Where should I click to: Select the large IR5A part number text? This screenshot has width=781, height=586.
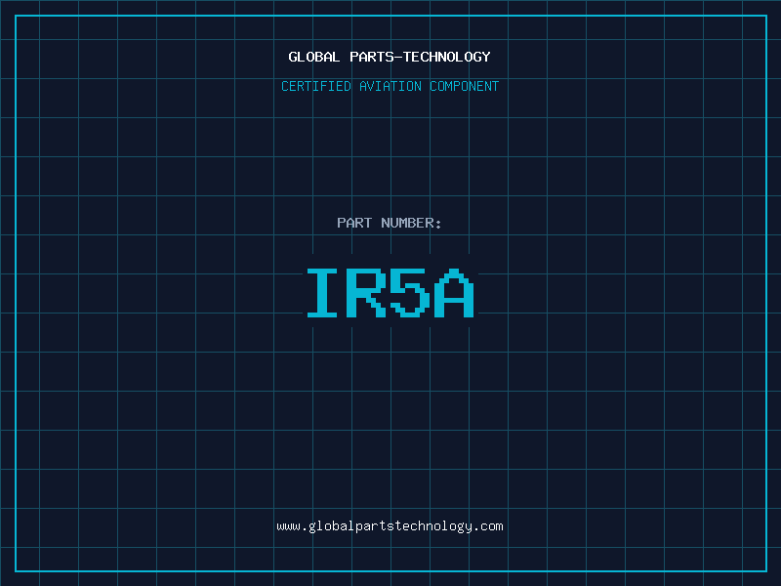pyautogui.click(x=390, y=293)
